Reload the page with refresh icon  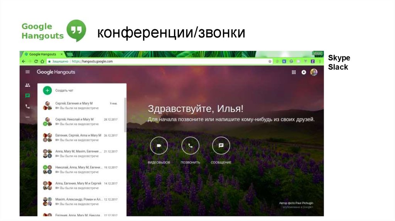click(x=36, y=61)
